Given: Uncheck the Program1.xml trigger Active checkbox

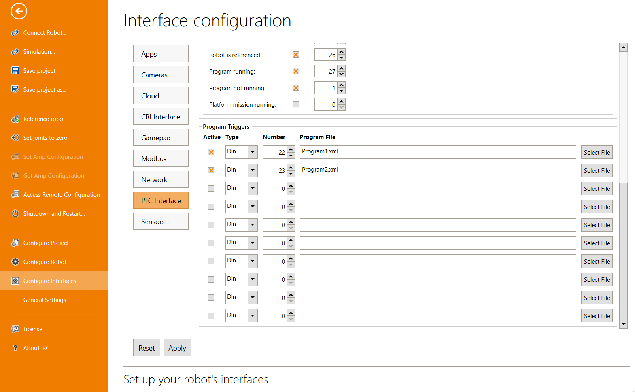Looking at the screenshot, I should [x=211, y=153].
